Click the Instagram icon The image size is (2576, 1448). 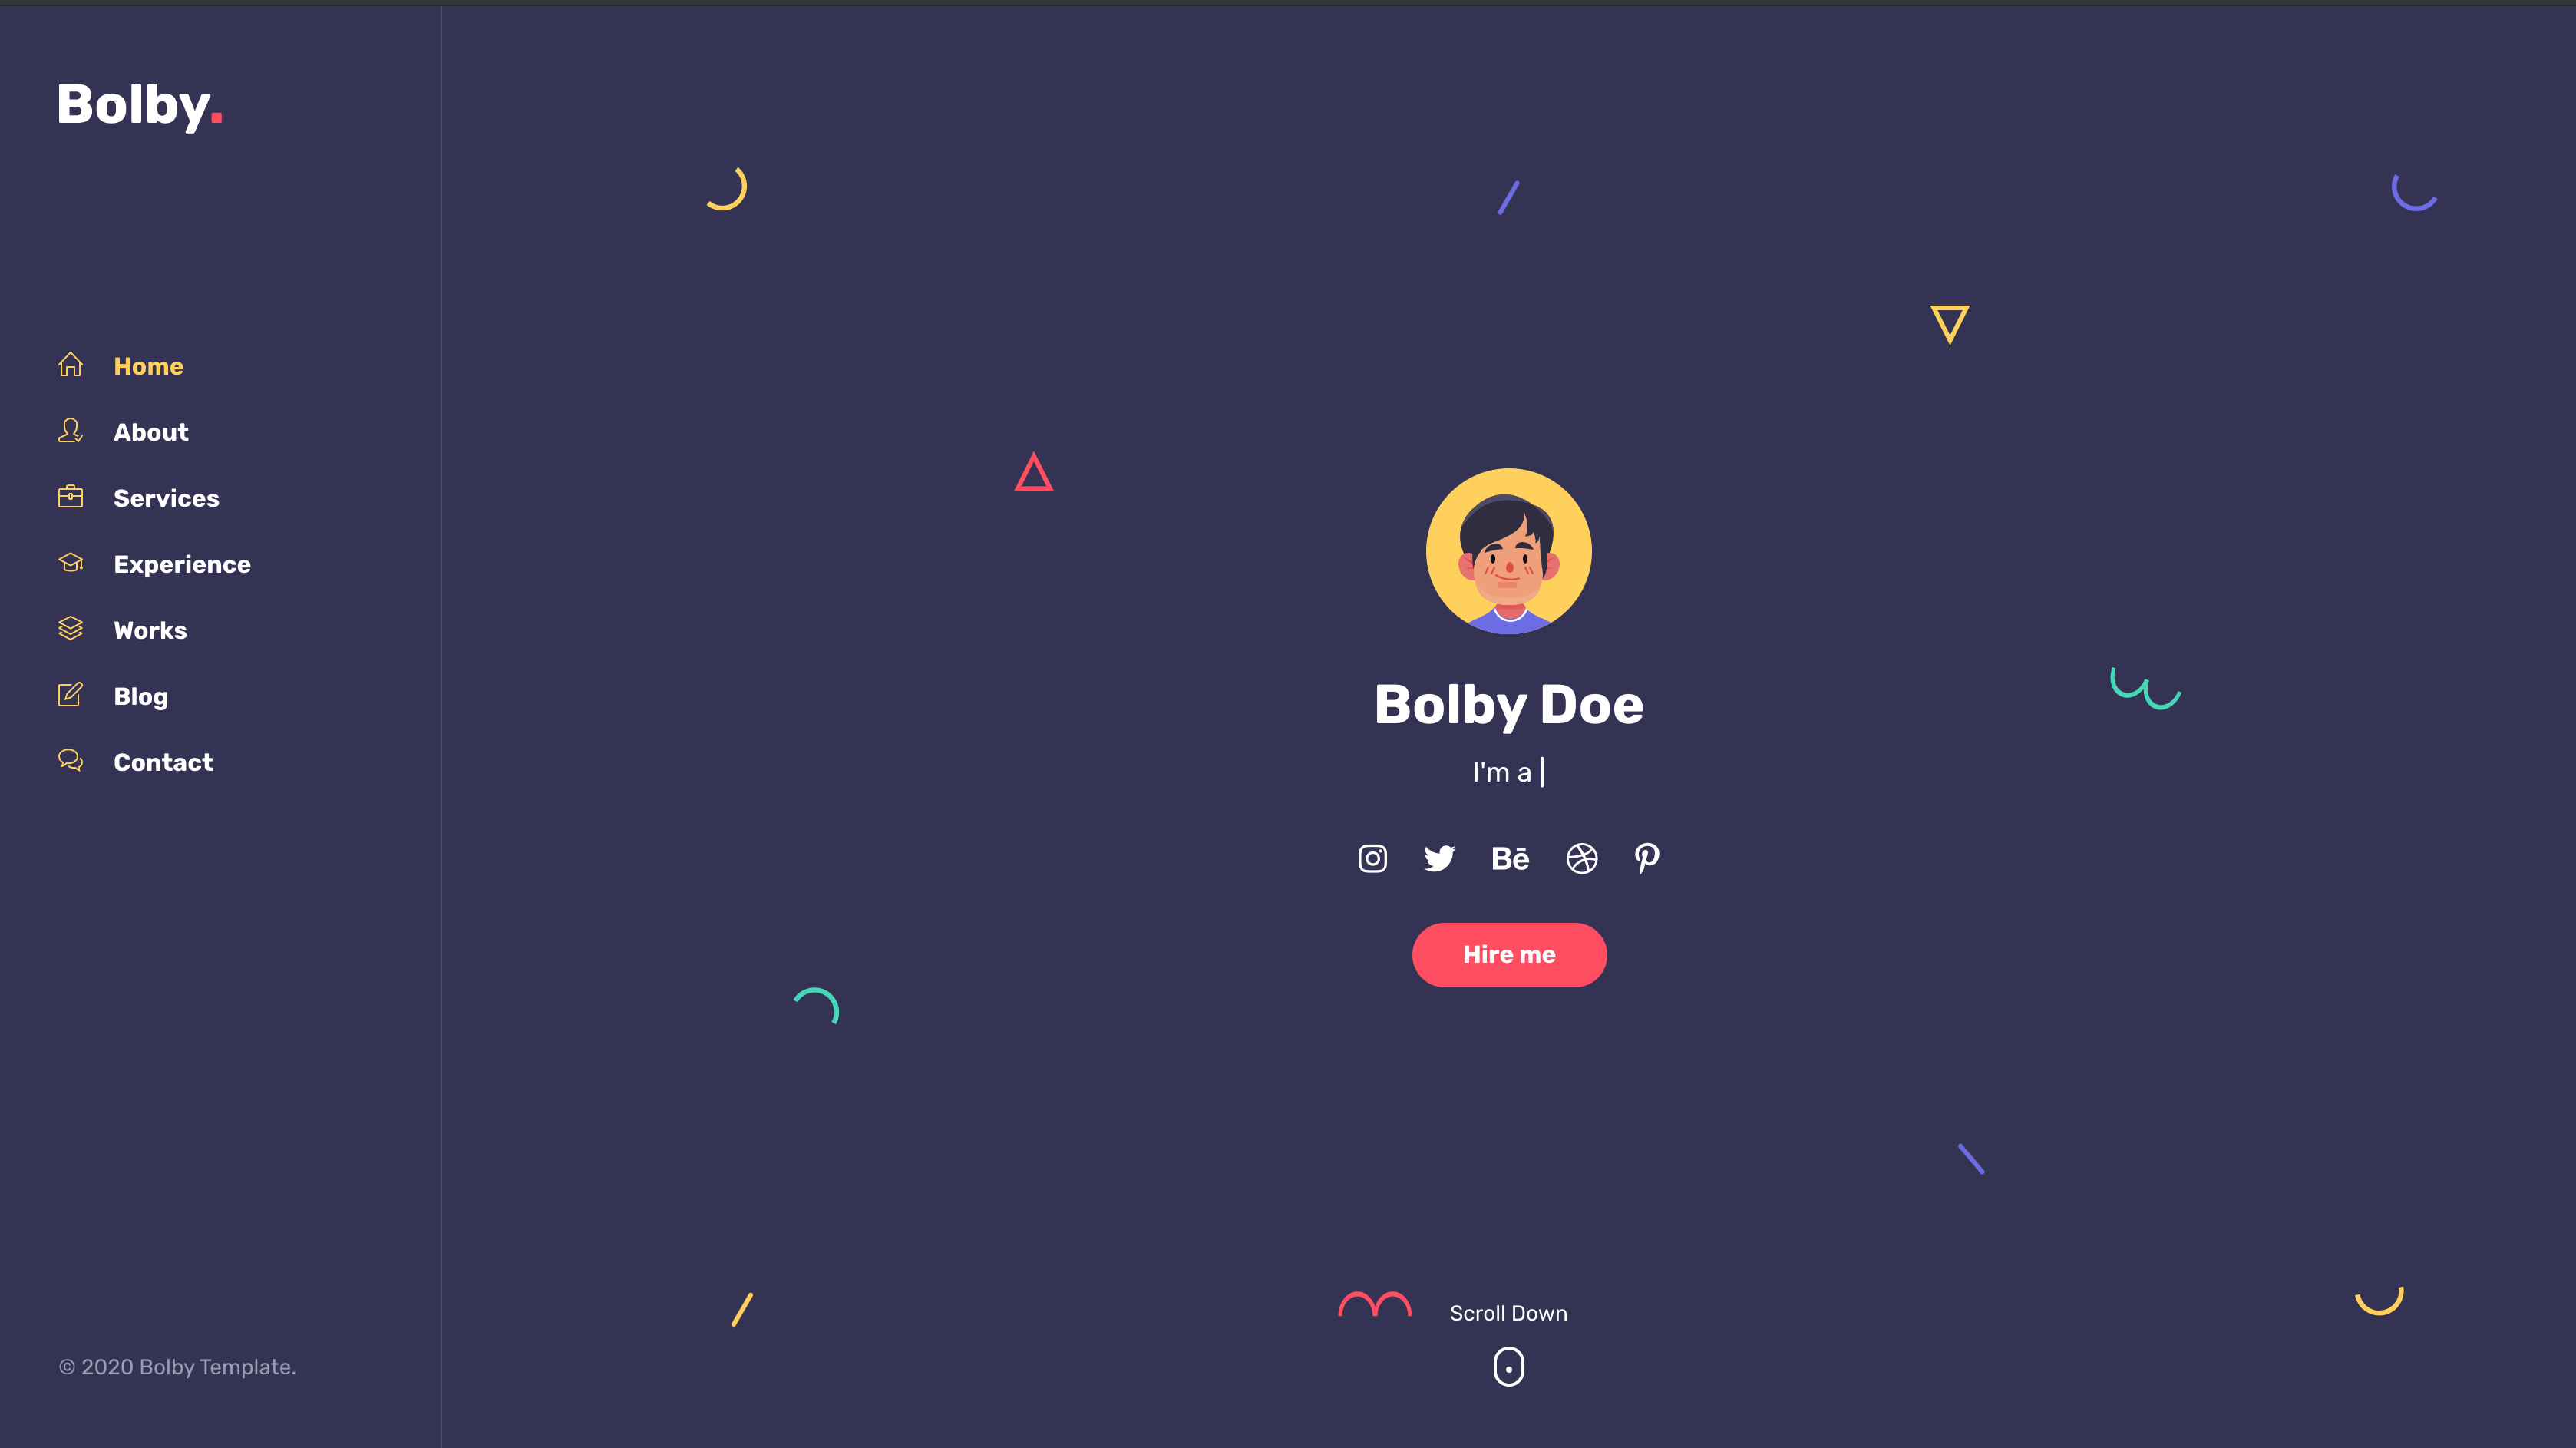[x=1373, y=858]
